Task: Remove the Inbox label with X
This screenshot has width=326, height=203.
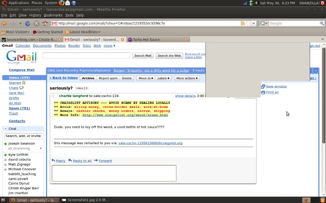Action: (87, 88)
